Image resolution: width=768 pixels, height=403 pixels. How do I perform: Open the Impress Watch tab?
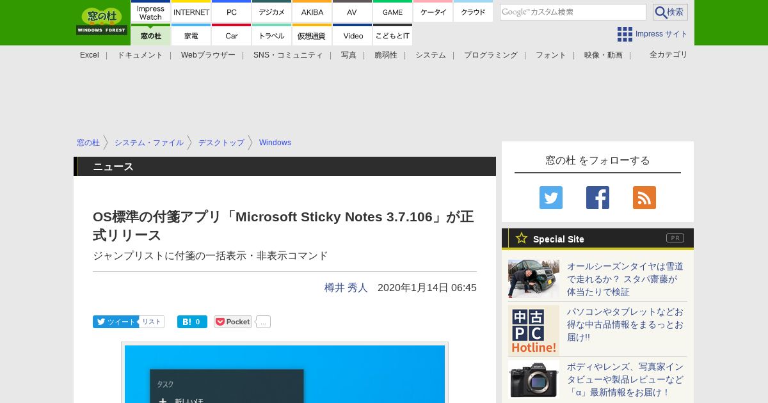click(150, 12)
